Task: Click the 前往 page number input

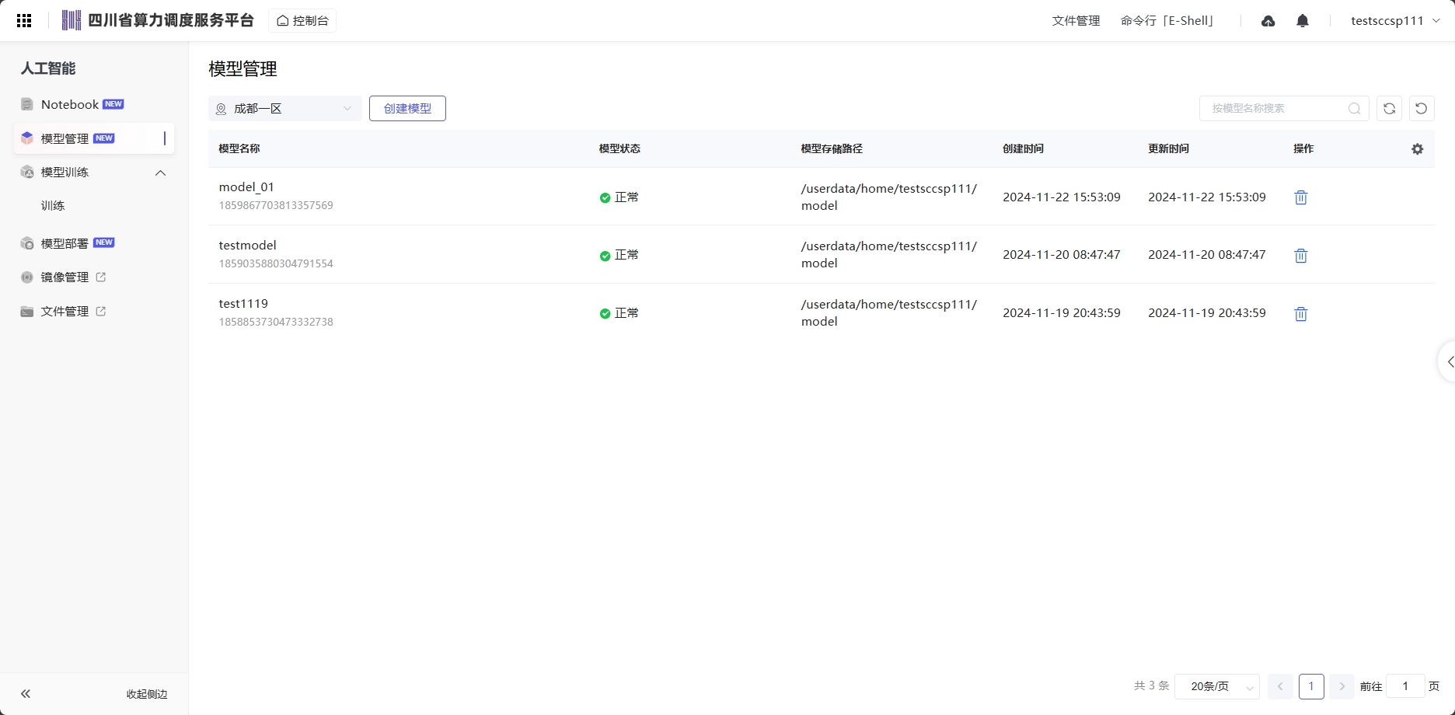Action: 1405,686
